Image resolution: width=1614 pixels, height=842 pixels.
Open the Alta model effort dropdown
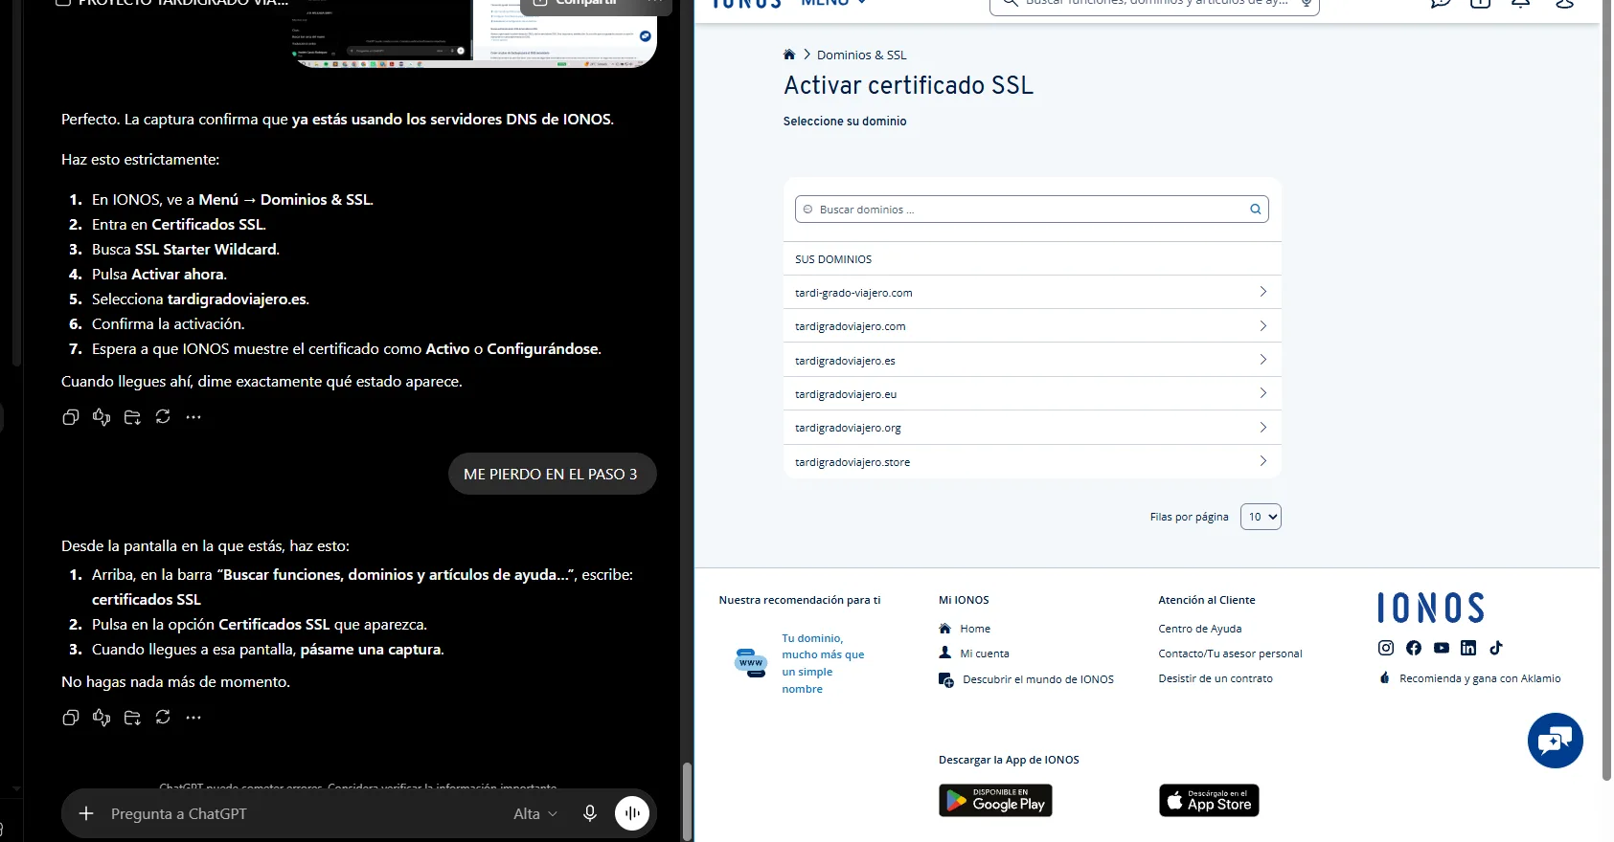535,813
